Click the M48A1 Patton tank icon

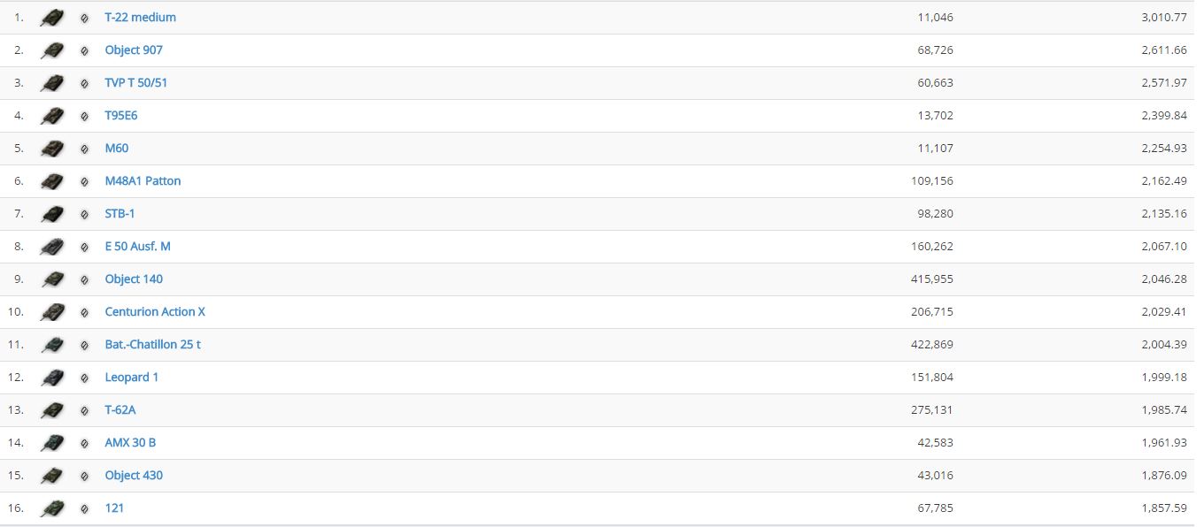[x=52, y=181]
